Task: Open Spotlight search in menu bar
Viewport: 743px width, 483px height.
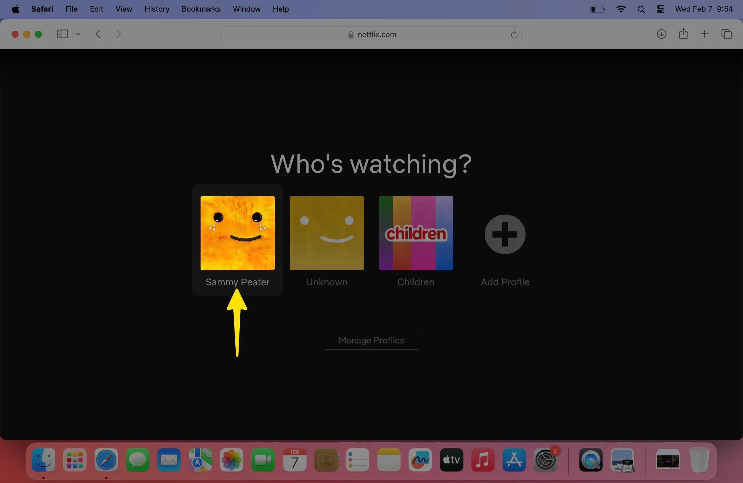Action: [x=641, y=9]
